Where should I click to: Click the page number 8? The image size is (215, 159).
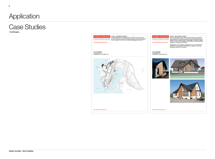[9, 6]
